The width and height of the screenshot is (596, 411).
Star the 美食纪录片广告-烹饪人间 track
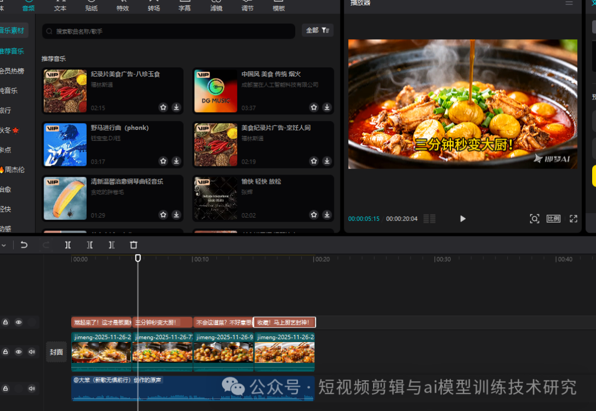point(314,161)
